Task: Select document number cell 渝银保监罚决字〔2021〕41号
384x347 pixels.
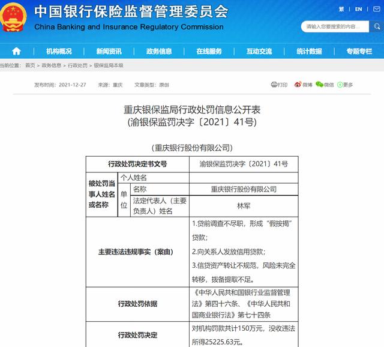Action: point(244,164)
